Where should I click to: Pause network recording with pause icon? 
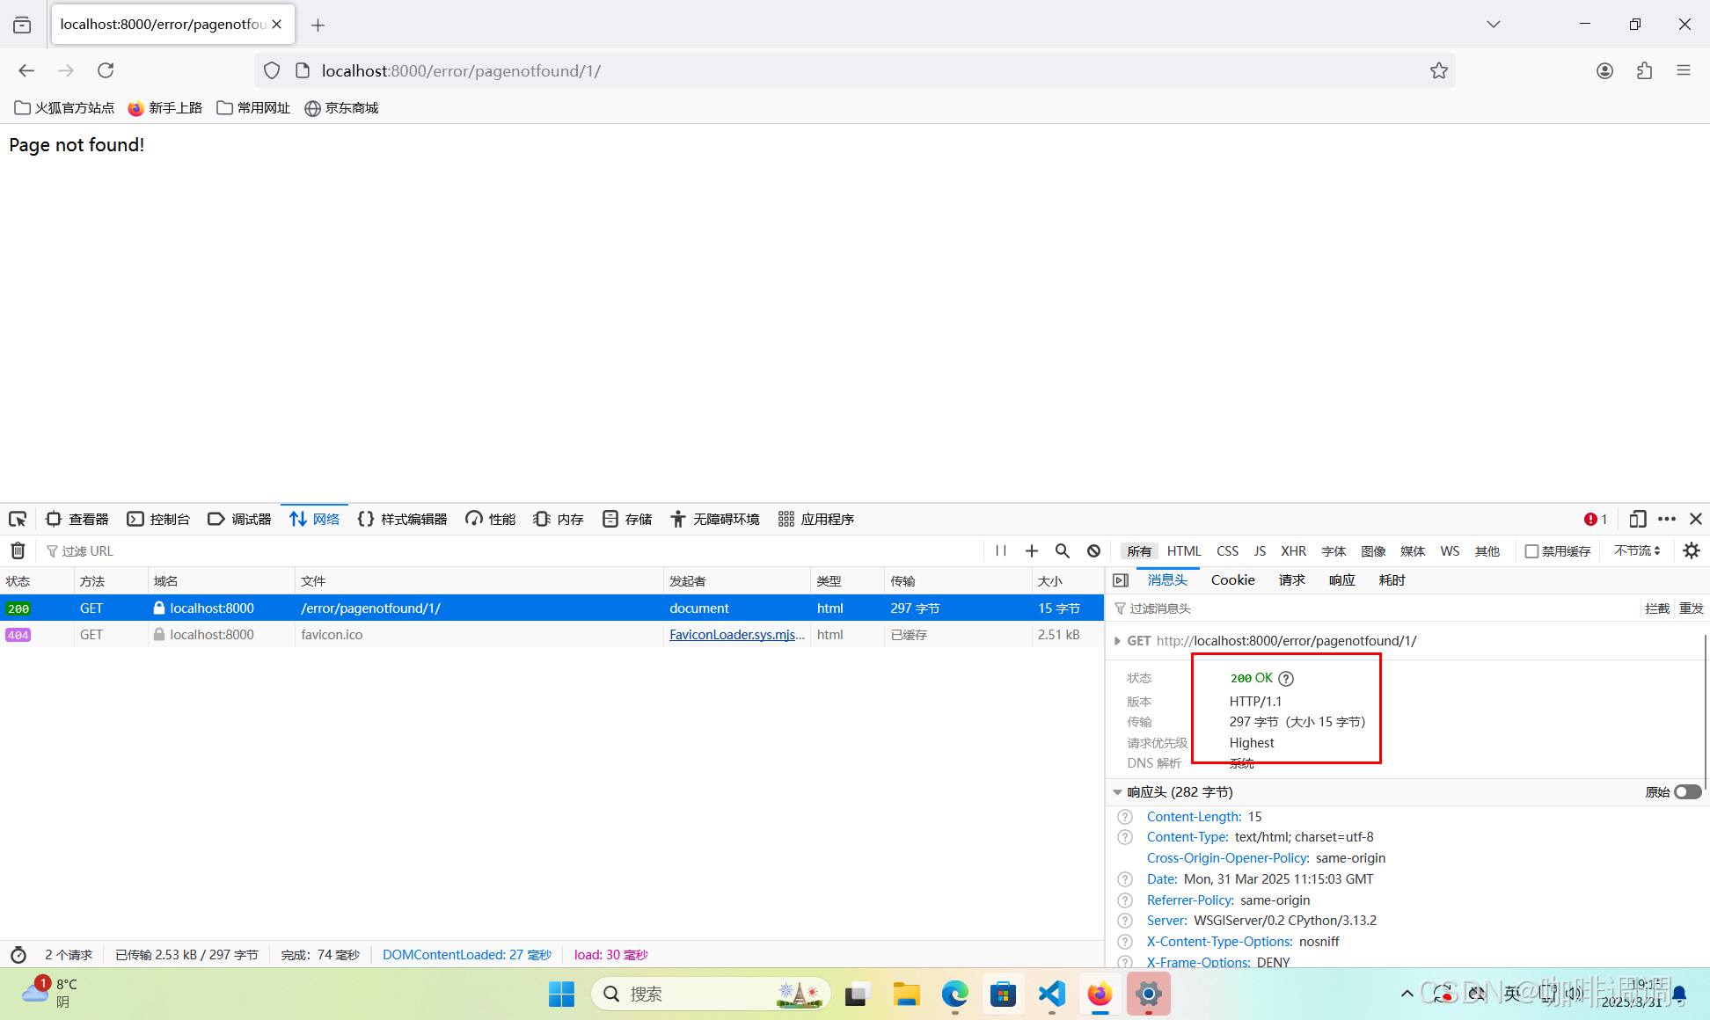click(x=1001, y=550)
